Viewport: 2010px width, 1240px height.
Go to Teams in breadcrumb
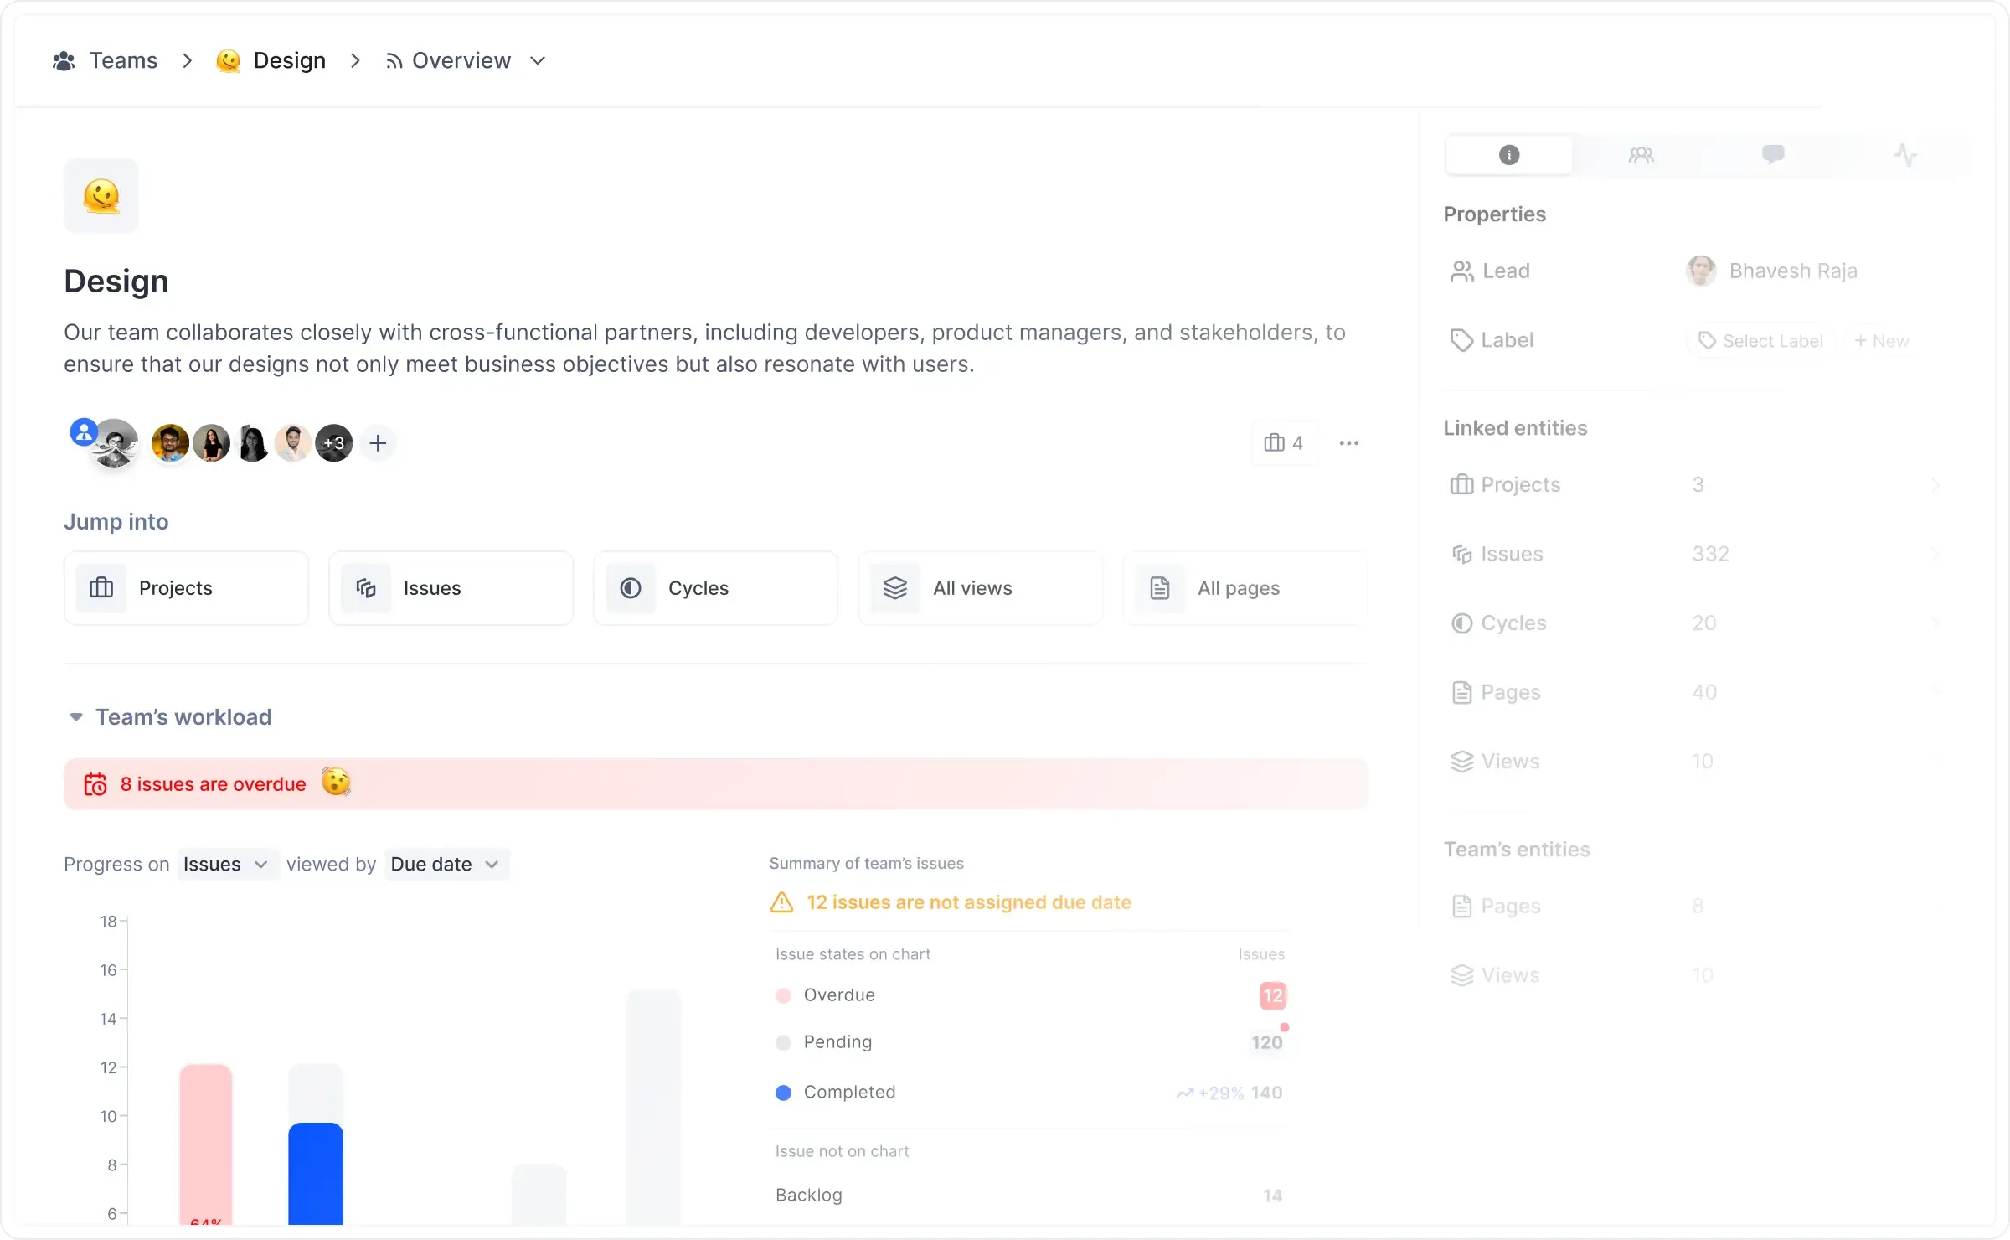click(122, 60)
